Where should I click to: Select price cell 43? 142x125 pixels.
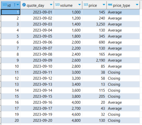pyautogui.click(x=95, y=108)
